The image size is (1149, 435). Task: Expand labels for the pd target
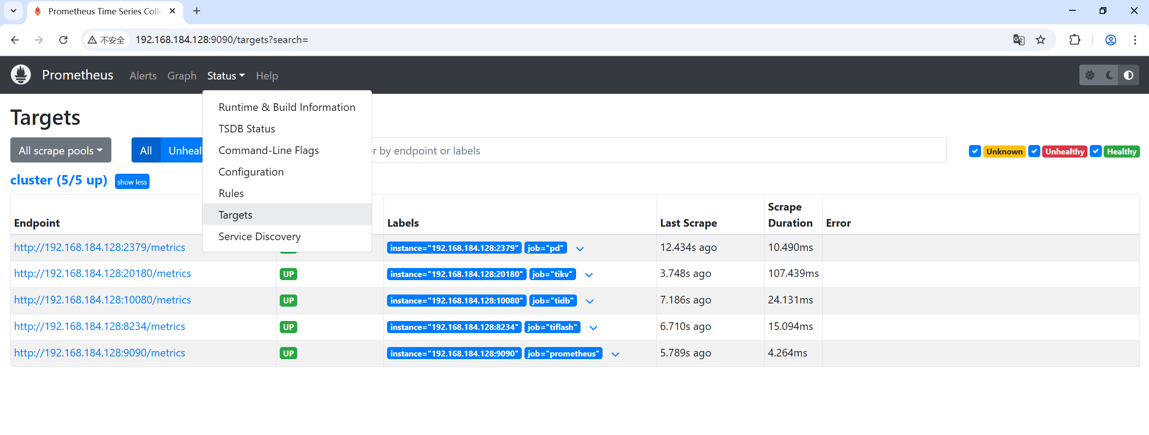pyautogui.click(x=580, y=249)
